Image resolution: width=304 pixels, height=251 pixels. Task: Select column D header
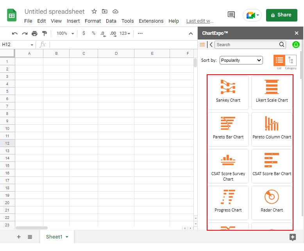(116, 54)
